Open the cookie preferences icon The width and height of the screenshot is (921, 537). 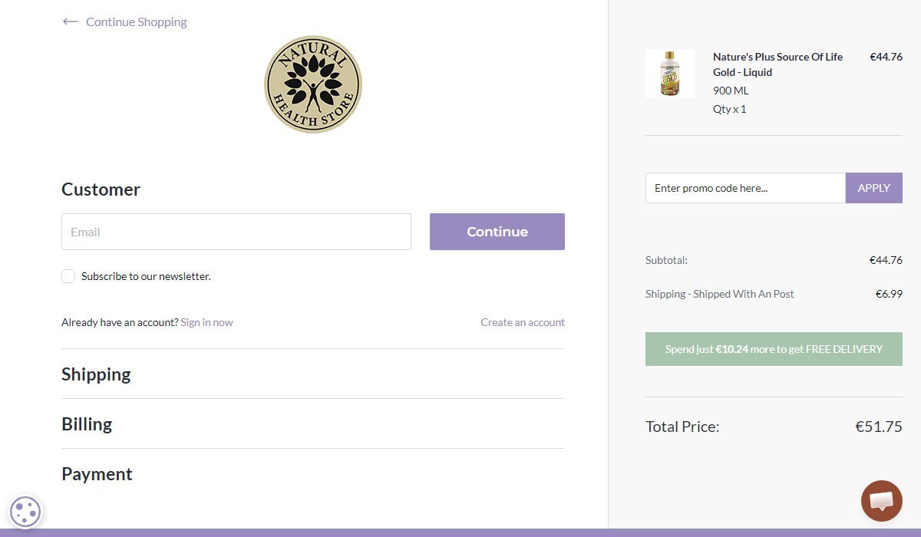(x=25, y=512)
